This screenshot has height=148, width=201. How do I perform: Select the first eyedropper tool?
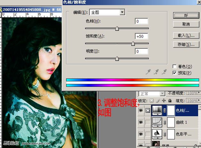tap(148, 72)
